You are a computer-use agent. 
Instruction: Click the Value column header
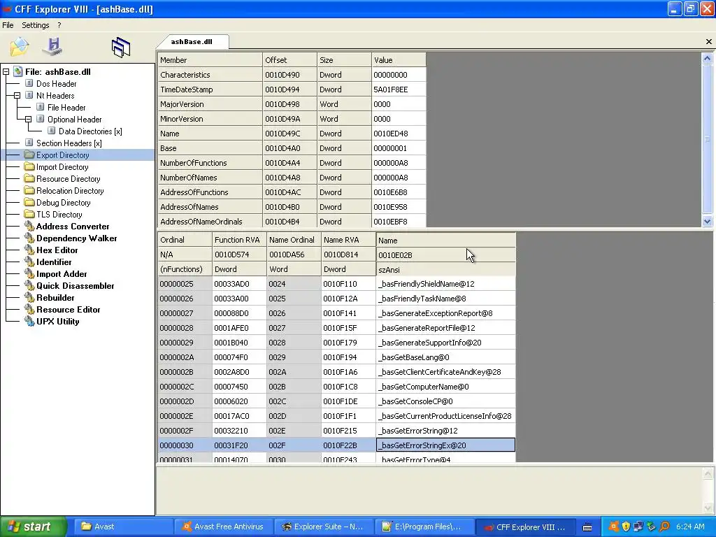point(399,60)
